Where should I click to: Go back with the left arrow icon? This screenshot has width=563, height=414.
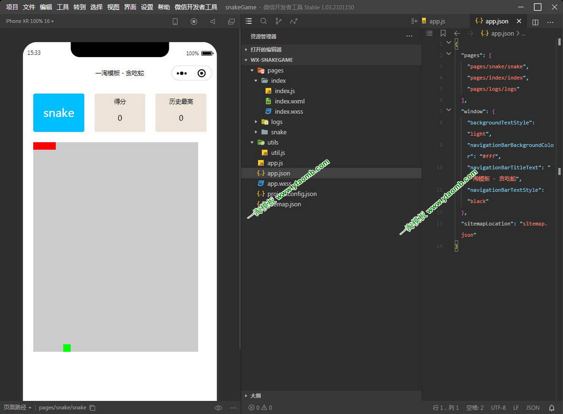457,33
